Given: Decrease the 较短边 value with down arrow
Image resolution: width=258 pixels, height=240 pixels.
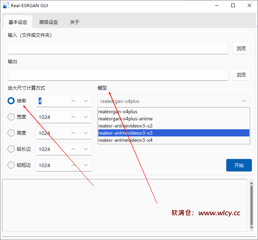Looking at the screenshot, I should [86, 165].
